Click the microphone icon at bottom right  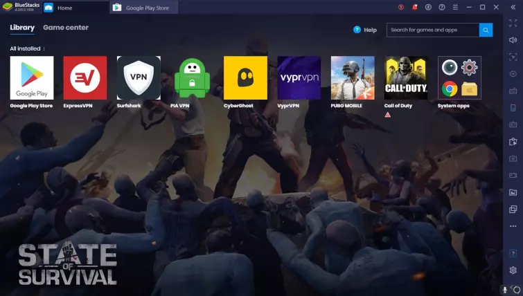[x=505, y=290]
